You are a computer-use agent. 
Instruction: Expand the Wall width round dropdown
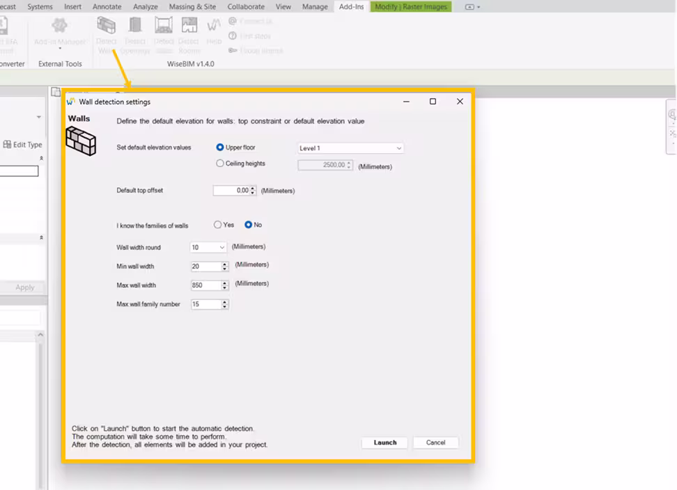pos(221,247)
